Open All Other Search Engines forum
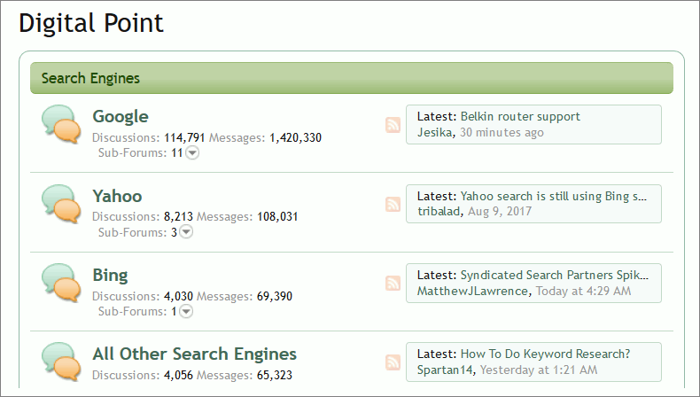This screenshot has height=397, width=700. pos(195,354)
